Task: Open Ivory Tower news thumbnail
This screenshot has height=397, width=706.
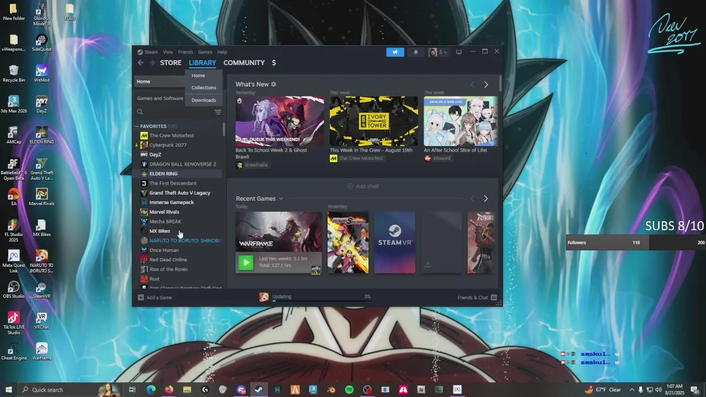Action: click(373, 121)
